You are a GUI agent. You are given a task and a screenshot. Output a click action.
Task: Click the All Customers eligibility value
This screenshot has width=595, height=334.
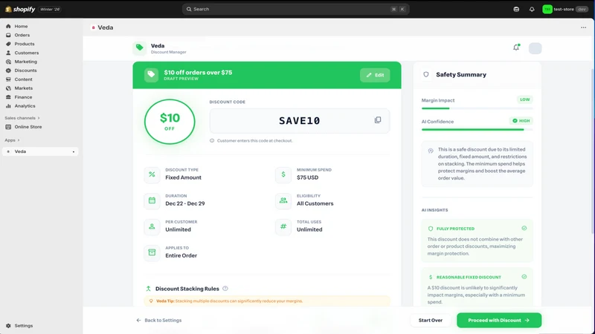(315, 203)
